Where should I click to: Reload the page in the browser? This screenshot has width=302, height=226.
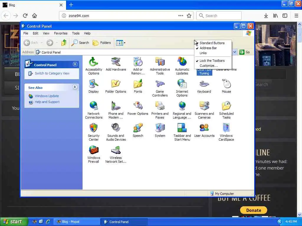(25, 16)
